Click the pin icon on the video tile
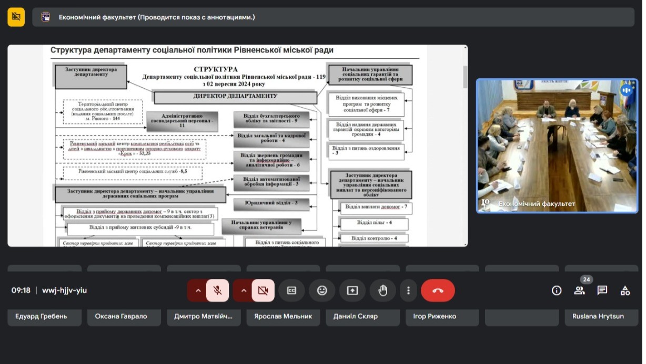 [x=486, y=203]
